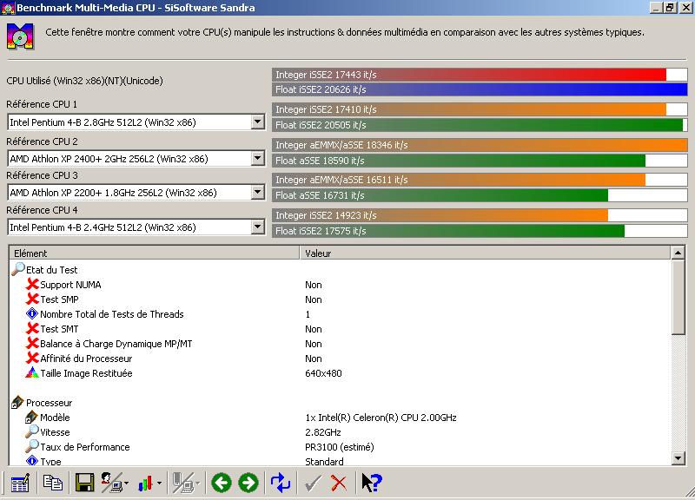Click the red X cancel icon

(x=339, y=484)
